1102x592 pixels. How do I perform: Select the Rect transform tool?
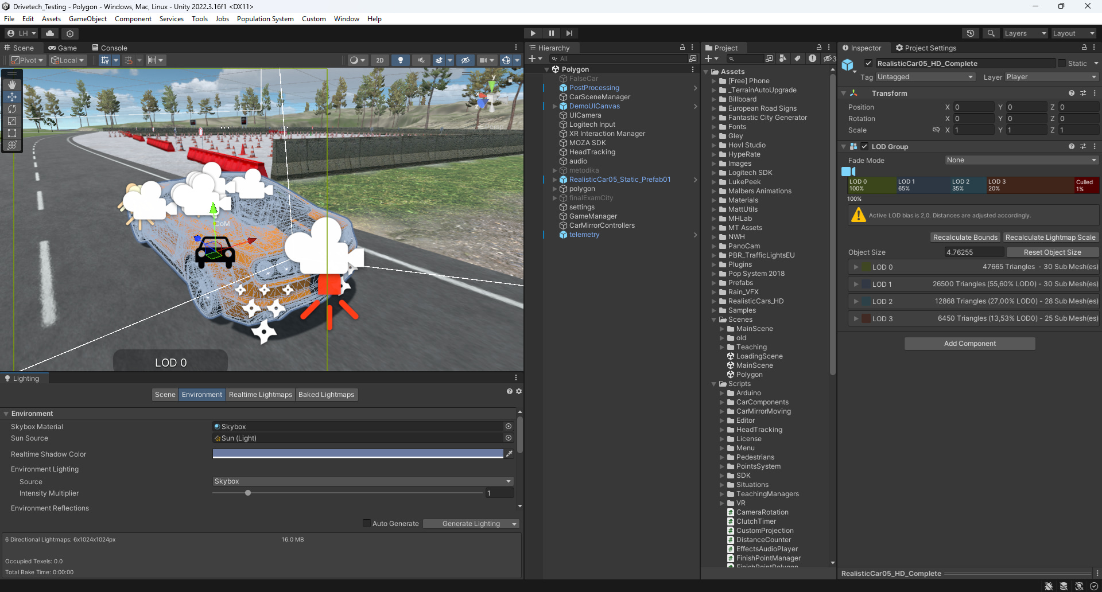12,133
